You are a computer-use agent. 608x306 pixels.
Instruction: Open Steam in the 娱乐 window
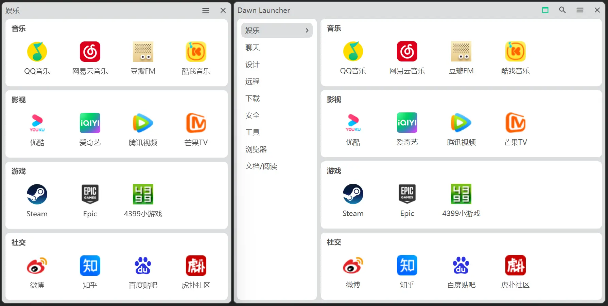coord(37,200)
